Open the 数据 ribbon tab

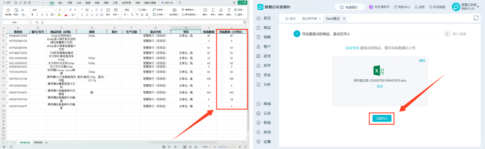tap(88, 3)
